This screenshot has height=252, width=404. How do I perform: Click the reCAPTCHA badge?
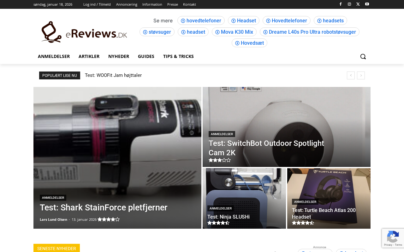point(393,238)
